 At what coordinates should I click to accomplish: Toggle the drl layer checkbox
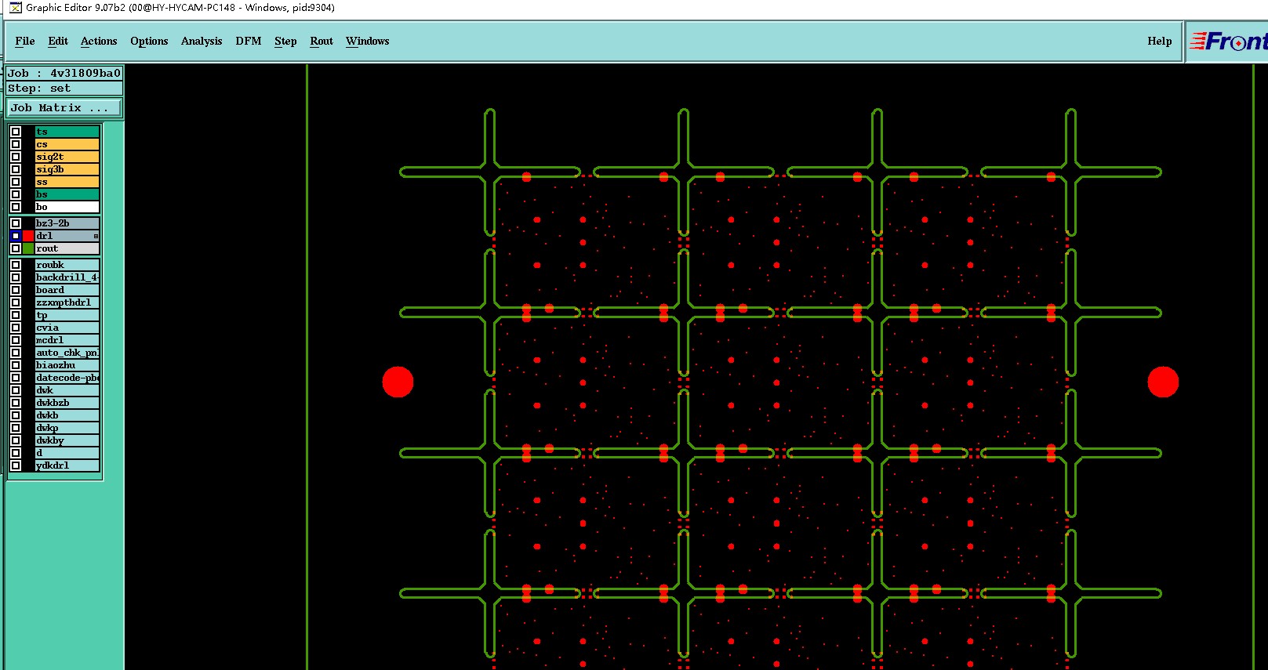click(x=16, y=236)
